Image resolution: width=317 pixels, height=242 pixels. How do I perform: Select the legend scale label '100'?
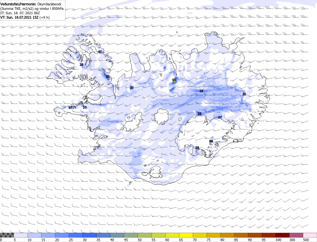click(x=278, y=240)
